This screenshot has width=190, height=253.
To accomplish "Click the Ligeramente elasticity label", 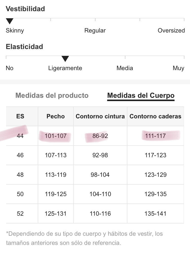I will coord(65,68).
